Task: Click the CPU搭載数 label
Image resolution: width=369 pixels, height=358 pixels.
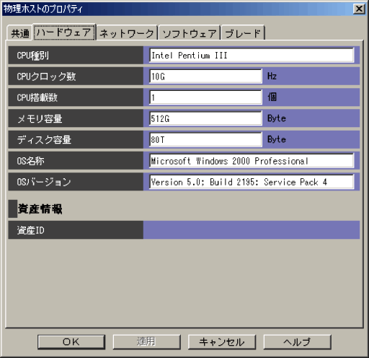Action: point(37,97)
